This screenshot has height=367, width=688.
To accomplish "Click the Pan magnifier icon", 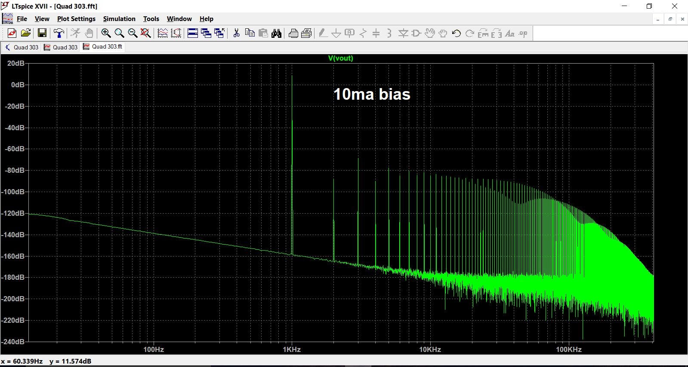I will point(119,33).
